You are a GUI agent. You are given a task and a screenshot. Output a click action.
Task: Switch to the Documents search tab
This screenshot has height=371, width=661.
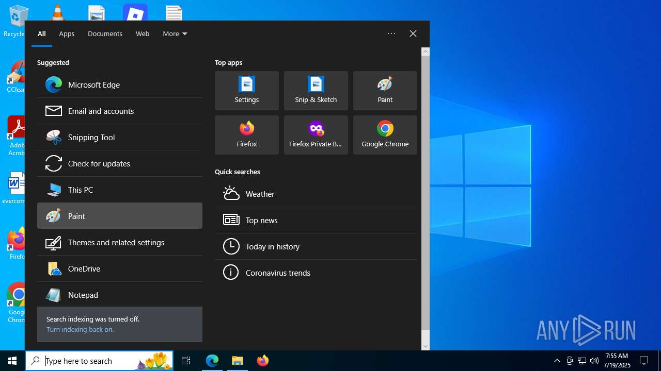(105, 33)
